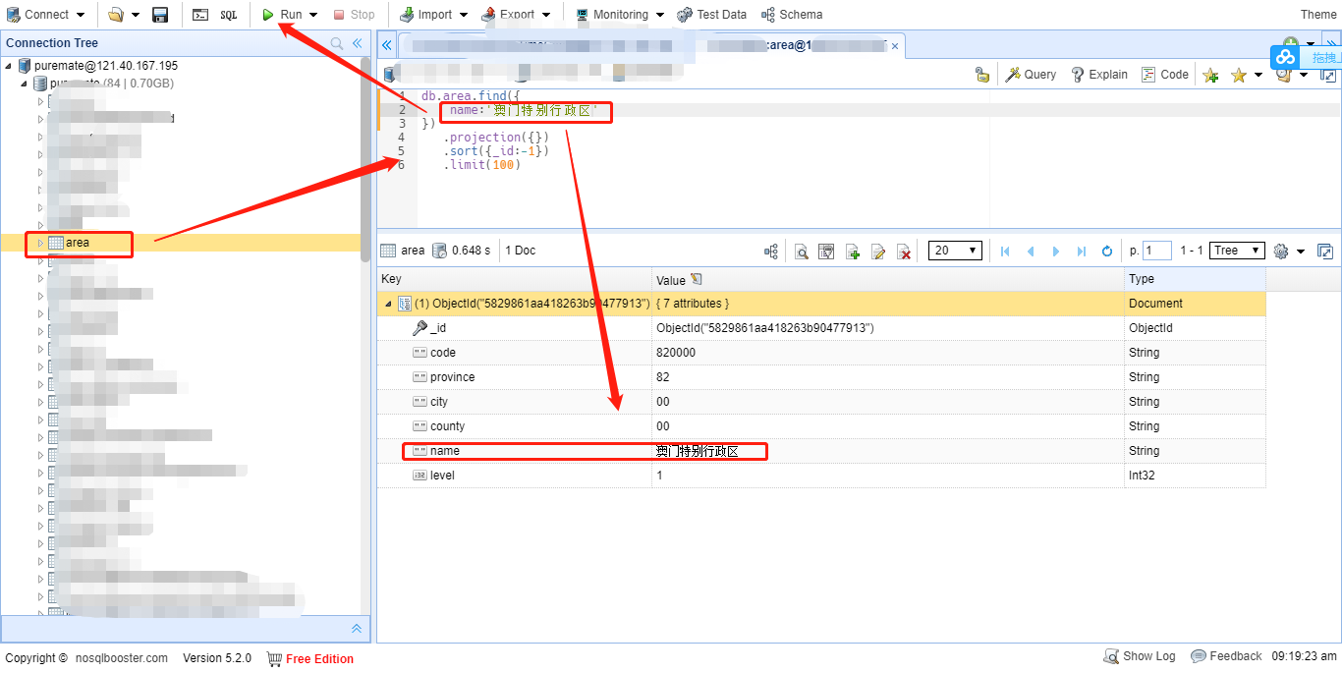The image size is (1342, 673).
Task: Change the page size from the 20 dropdown
Action: [x=954, y=252]
